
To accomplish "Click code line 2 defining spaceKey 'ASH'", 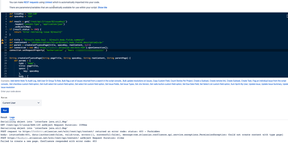I will click(x=21, y=16).
